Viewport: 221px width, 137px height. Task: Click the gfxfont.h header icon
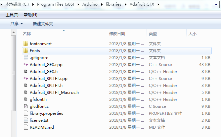(26, 99)
